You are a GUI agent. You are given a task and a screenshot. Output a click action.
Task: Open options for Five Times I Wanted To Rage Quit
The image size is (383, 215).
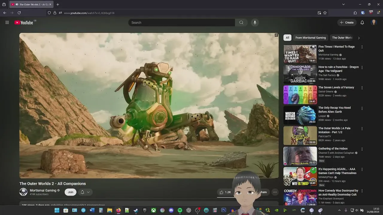pyautogui.click(x=362, y=47)
